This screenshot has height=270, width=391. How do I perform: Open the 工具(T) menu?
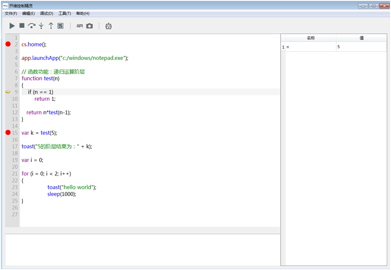(65, 14)
